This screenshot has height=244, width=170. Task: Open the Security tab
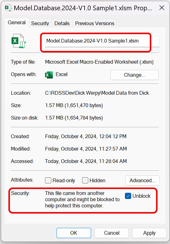[x=40, y=23]
